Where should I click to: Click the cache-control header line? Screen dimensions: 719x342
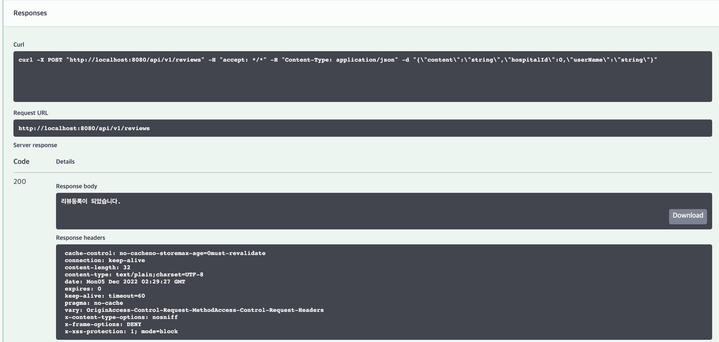165,253
